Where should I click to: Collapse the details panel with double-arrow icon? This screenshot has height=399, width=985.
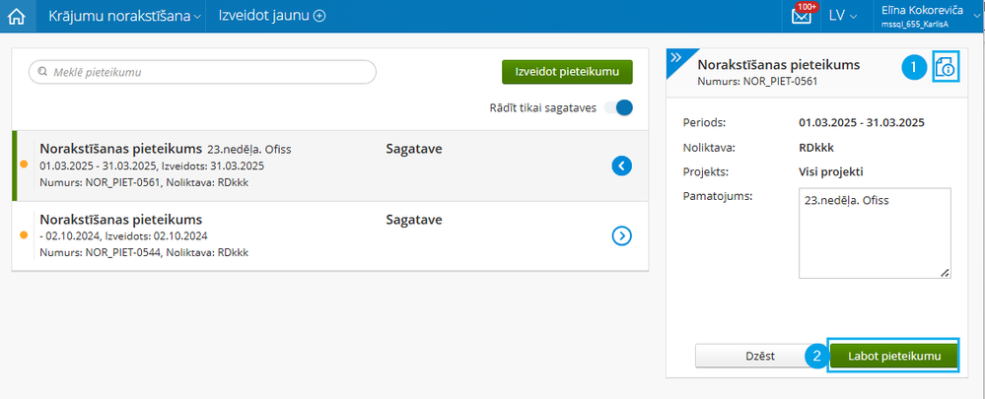(676, 58)
